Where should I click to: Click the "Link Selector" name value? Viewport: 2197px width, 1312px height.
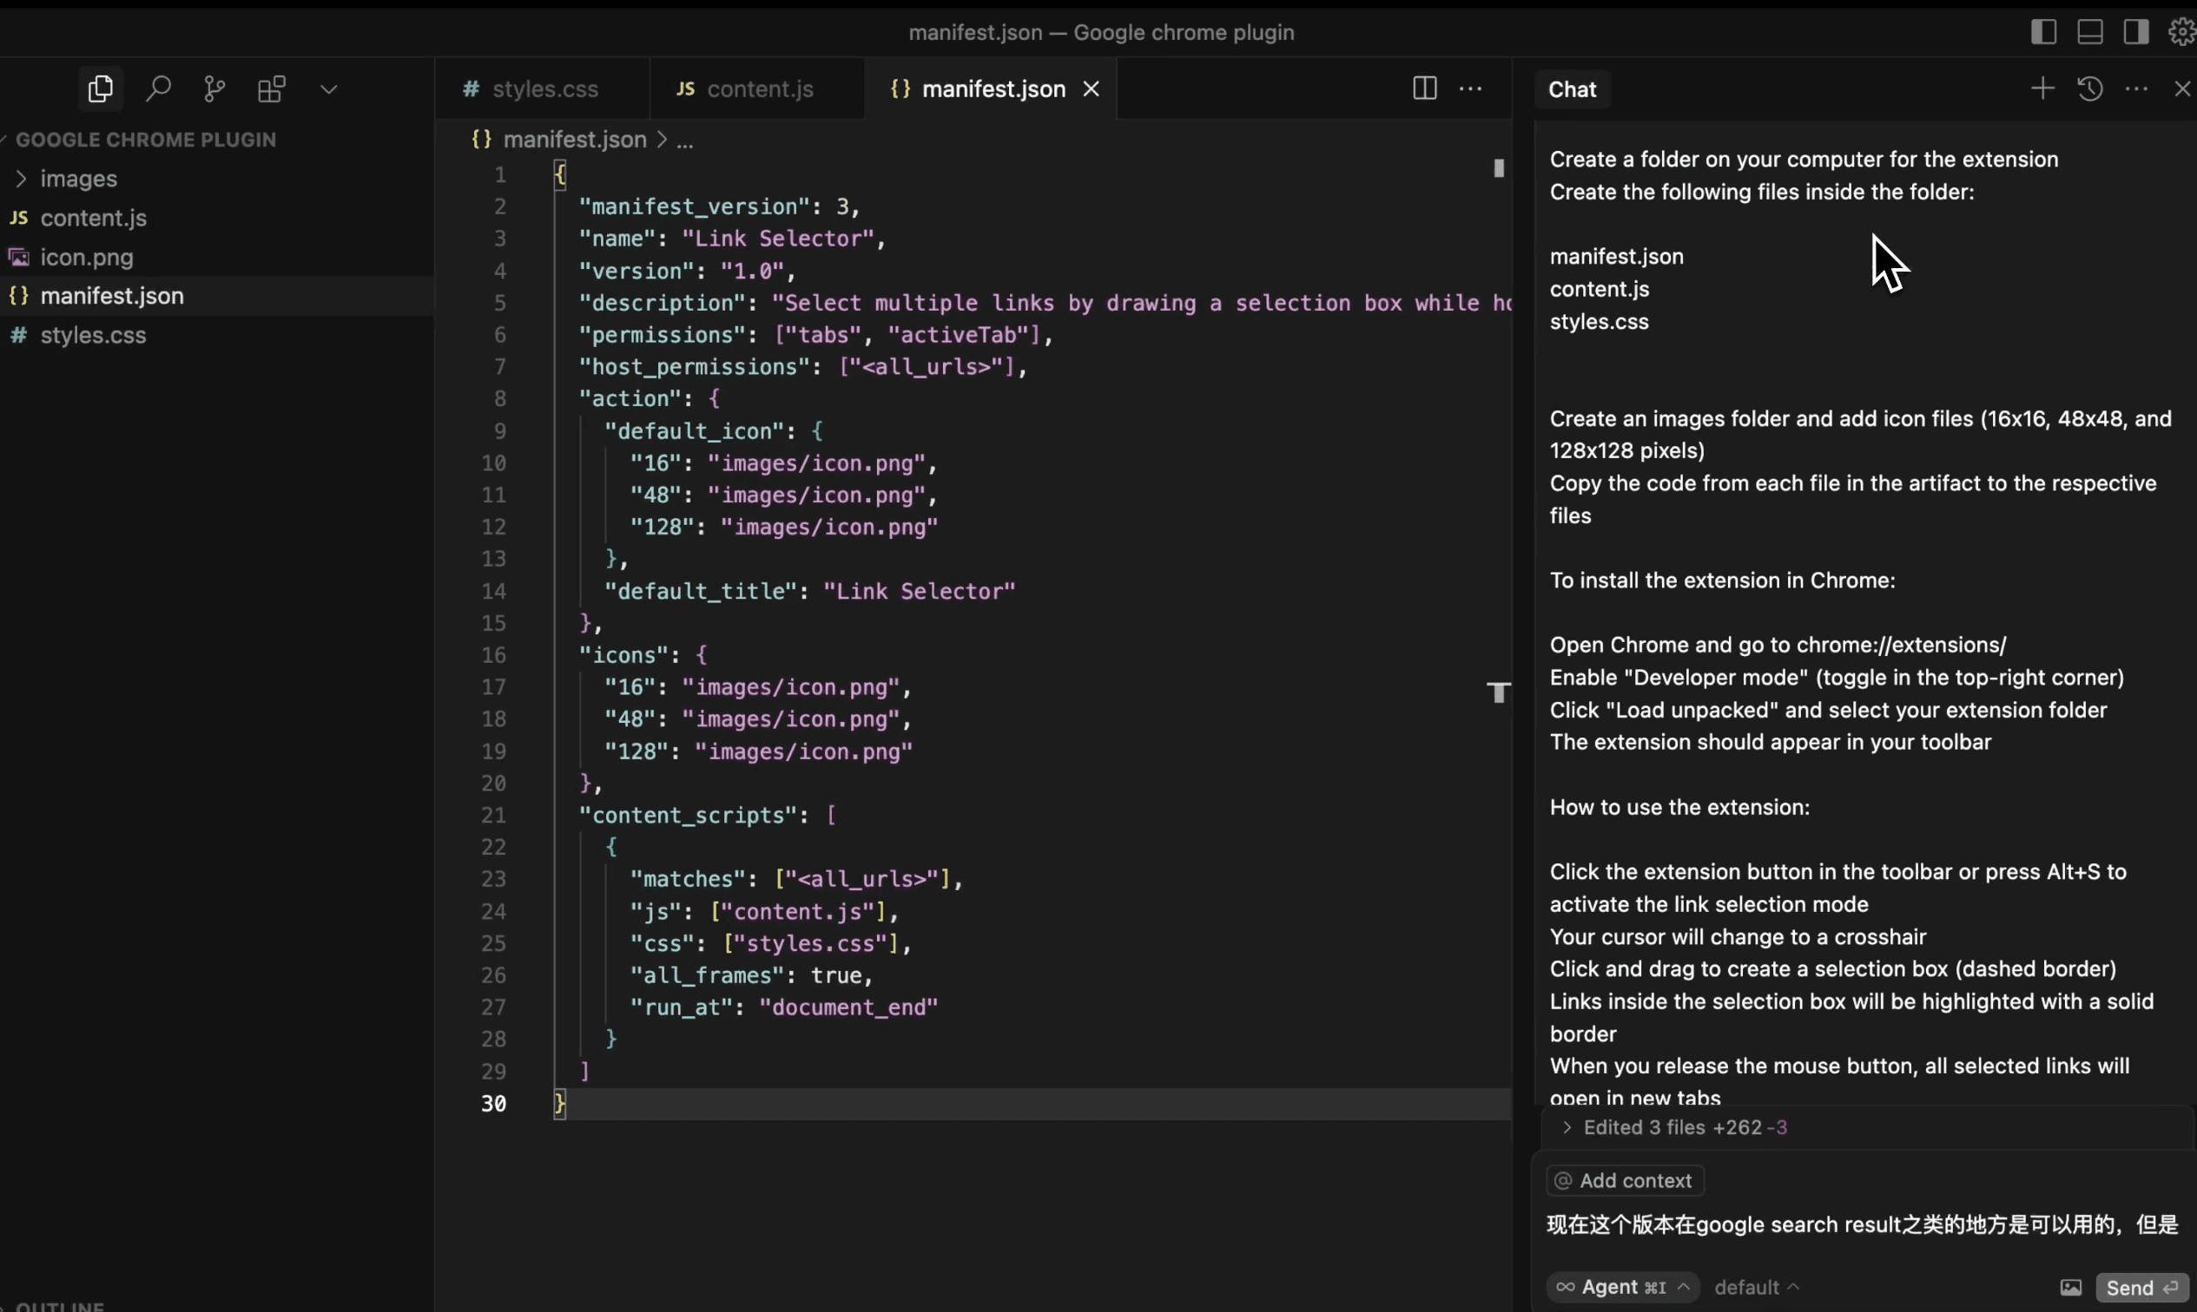(x=778, y=239)
